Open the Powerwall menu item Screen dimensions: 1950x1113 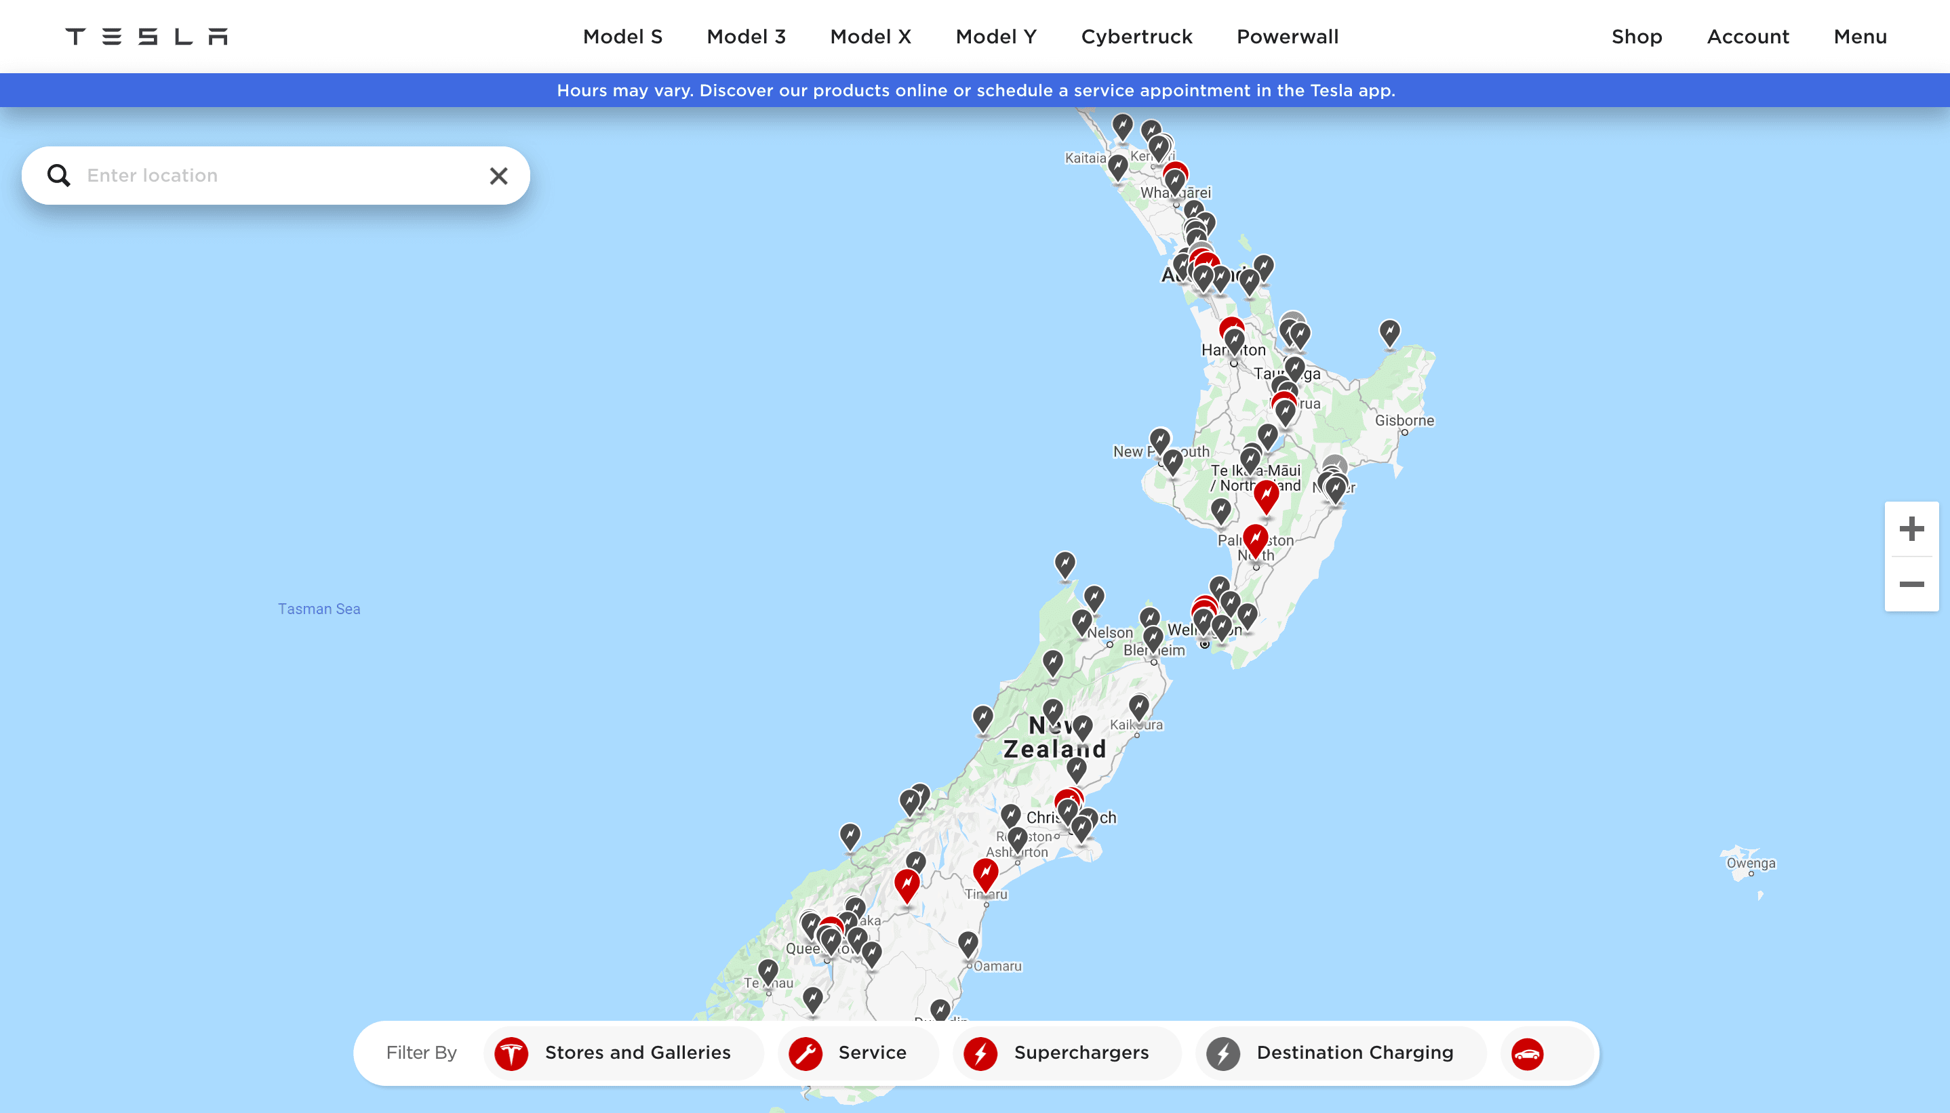coord(1288,37)
